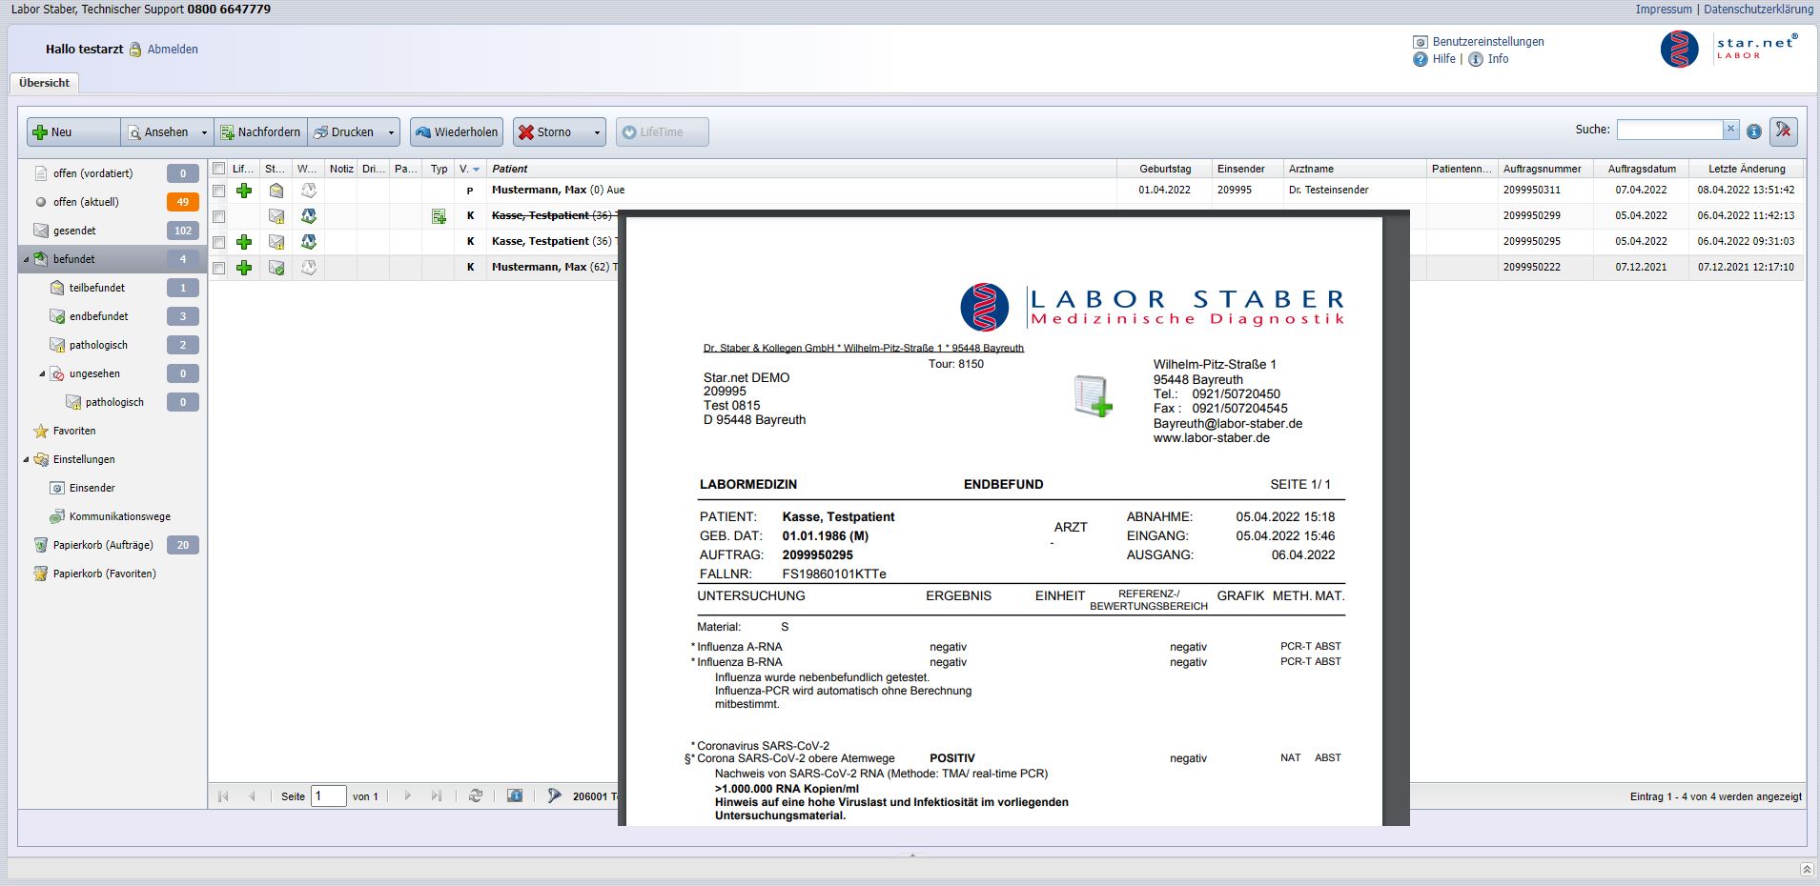1820x886 pixels.
Task: Open the Storno dropdown arrow
Action: [x=597, y=132]
